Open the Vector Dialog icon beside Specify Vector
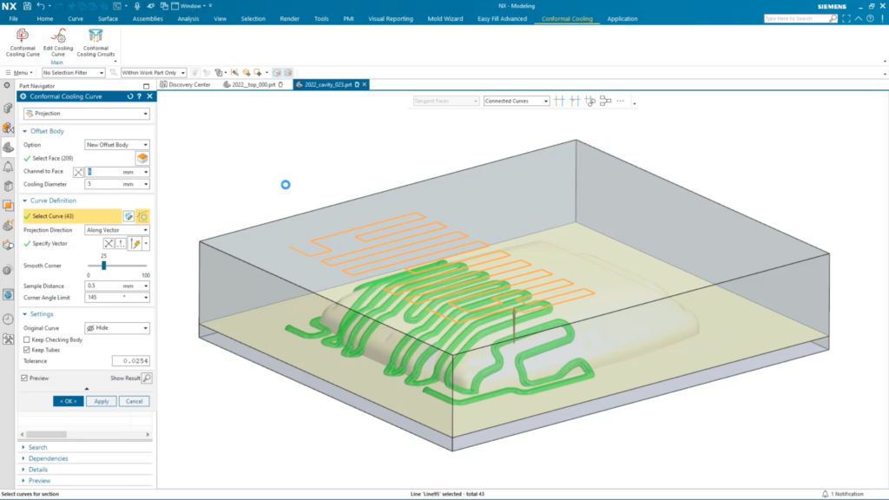889x500 pixels. coord(121,244)
